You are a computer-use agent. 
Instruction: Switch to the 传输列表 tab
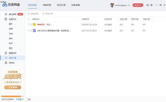point(47,5)
